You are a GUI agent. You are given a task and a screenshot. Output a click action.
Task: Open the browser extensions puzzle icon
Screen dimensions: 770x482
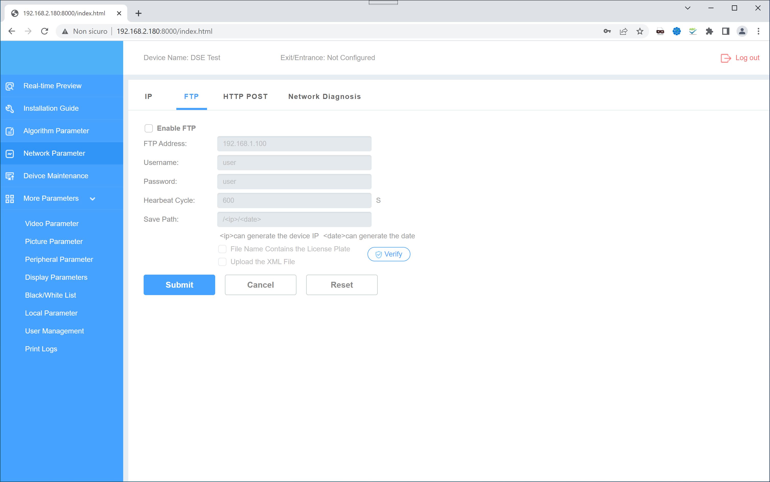pos(709,31)
